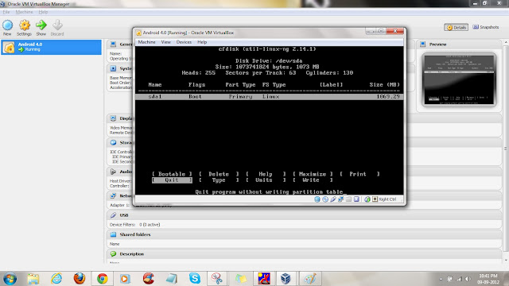Viewport: 509px width, 286px height.
Task: Click the 1069.29 size value in cfdisk
Action: pyautogui.click(x=388, y=97)
